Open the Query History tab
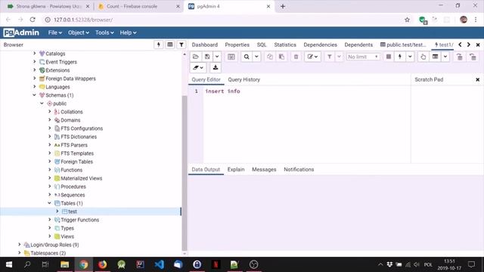 tap(244, 79)
